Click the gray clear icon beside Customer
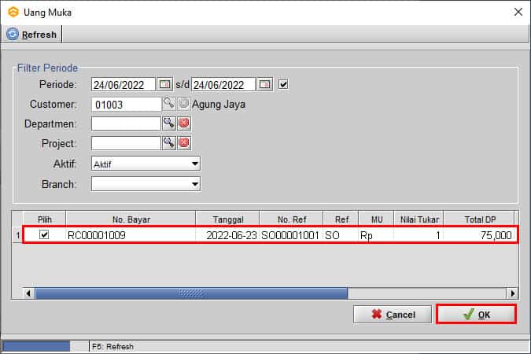 click(183, 104)
